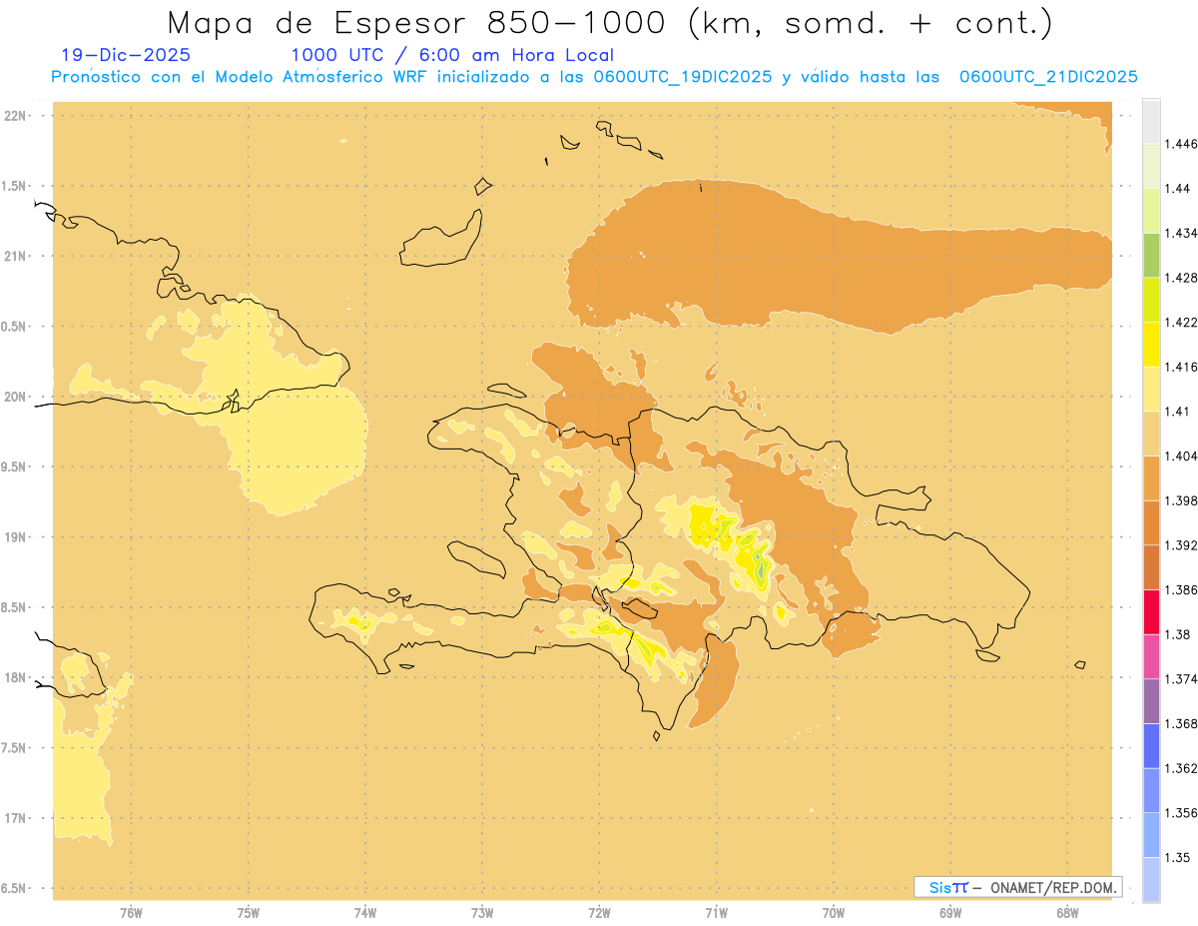Click the longitude label 74W
The height and width of the screenshot is (926, 1198).
pos(365,912)
